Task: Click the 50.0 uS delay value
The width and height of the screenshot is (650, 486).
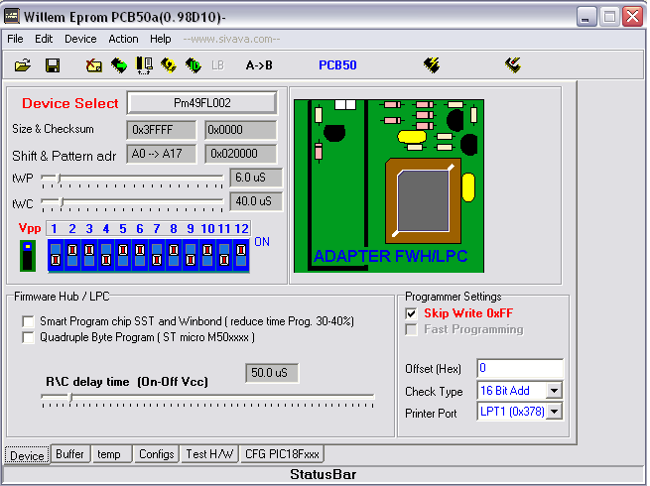Action: (272, 373)
